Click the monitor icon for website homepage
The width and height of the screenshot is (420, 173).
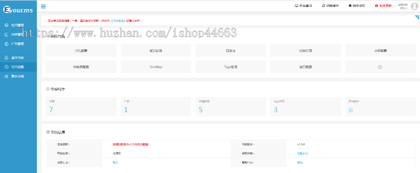click(x=296, y=6)
